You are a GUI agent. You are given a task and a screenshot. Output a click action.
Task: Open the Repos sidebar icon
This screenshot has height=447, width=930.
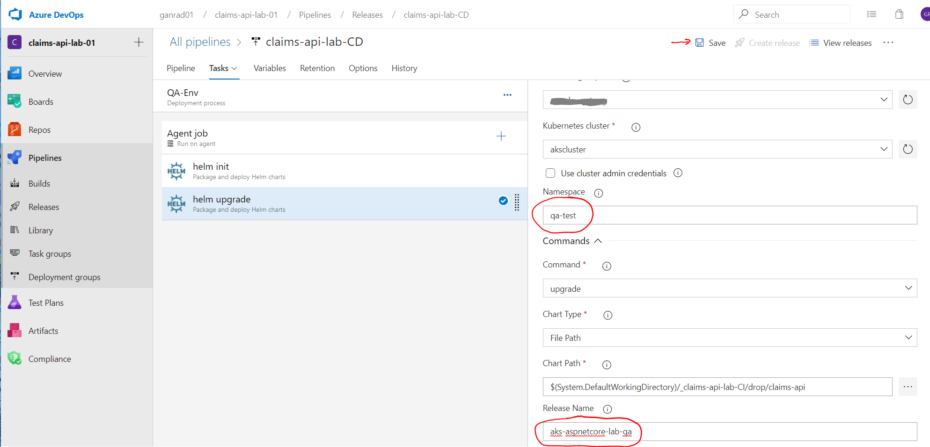(15, 130)
